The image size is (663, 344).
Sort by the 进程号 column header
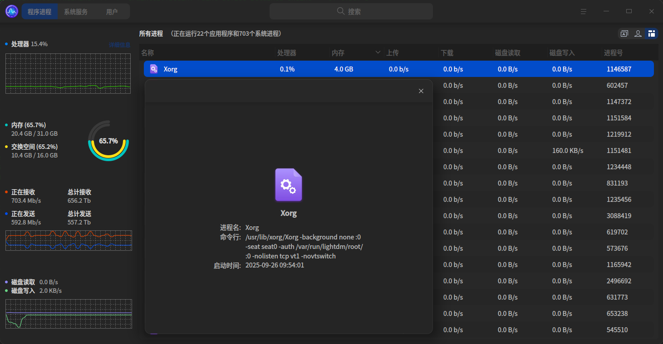coord(629,53)
